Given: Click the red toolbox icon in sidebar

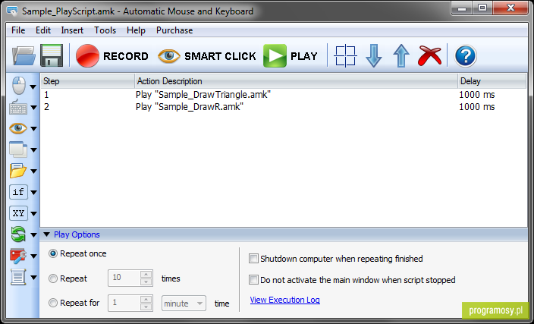Looking at the screenshot, I should pyautogui.click(x=18, y=256).
